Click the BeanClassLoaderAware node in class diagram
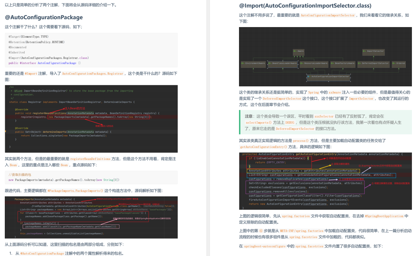Viewport: 415px width, 256px height. tap(283, 64)
